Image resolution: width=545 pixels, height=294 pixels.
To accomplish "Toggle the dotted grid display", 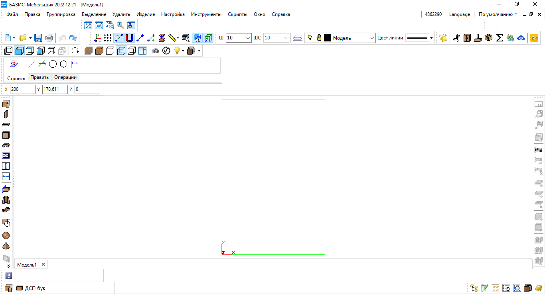I will [x=108, y=38].
